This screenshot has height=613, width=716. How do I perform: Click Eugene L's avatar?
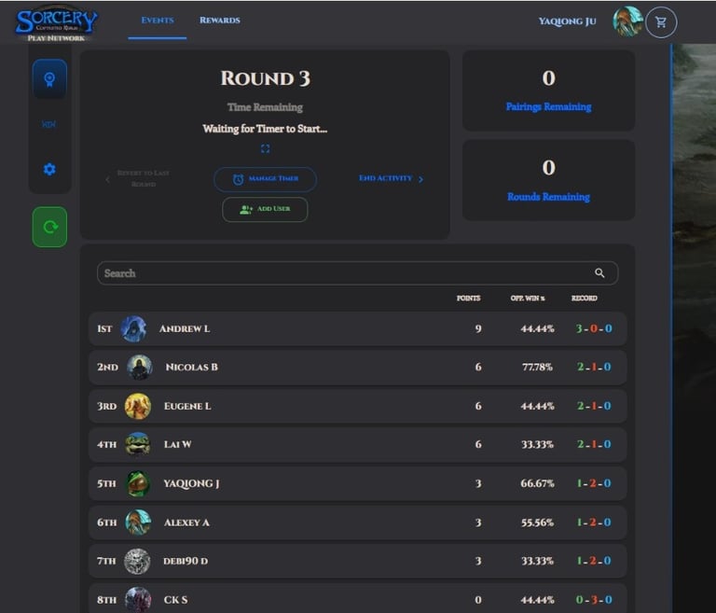tap(137, 406)
